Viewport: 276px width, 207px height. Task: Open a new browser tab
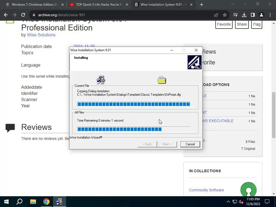tap(202, 5)
